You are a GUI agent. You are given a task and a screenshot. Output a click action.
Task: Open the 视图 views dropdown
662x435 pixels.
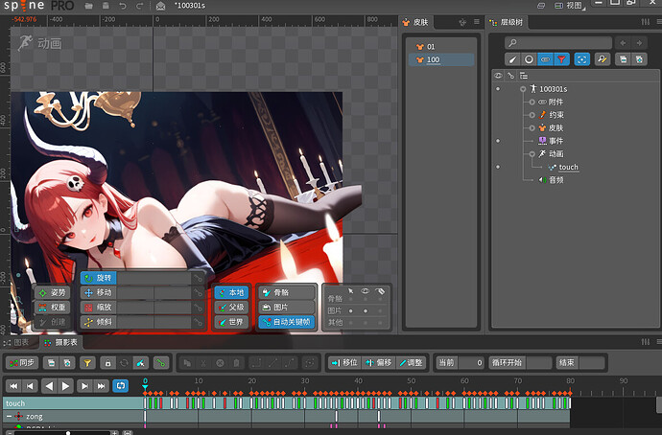570,6
